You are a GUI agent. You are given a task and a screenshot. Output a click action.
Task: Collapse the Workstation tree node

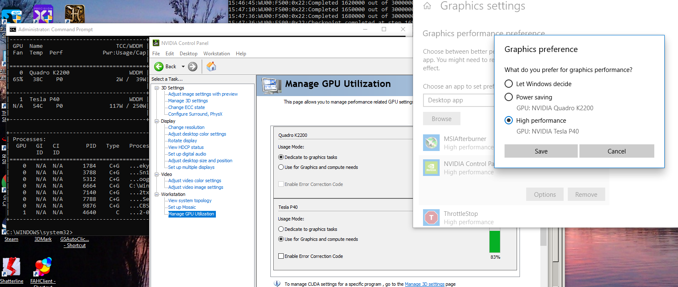coord(157,194)
